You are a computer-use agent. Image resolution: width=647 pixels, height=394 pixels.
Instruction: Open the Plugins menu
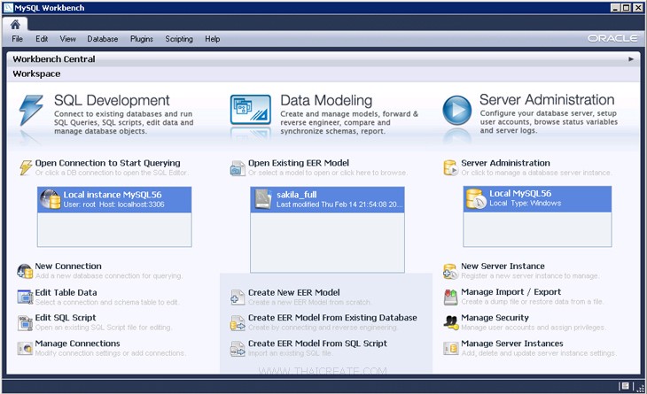pyautogui.click(x=142, y=39)
